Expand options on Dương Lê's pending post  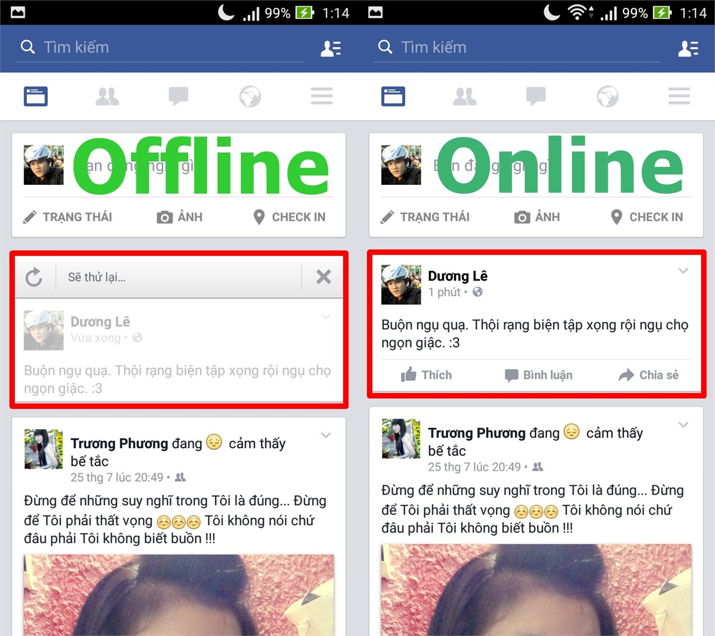pos(326,316)
